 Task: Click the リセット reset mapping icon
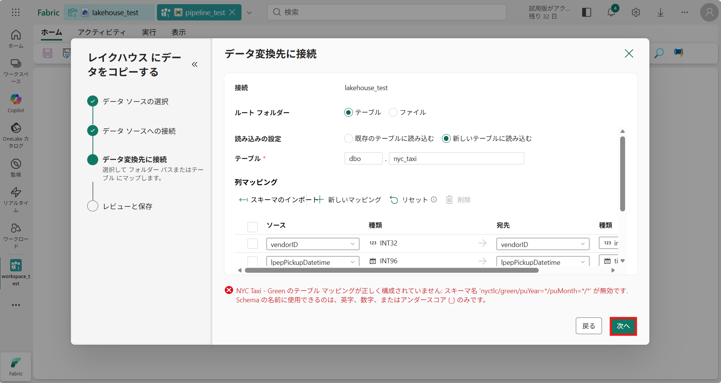point(394,200)
